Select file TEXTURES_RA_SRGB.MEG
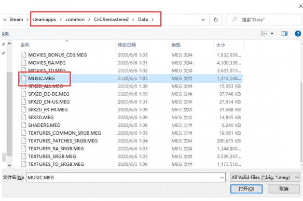 56,149
